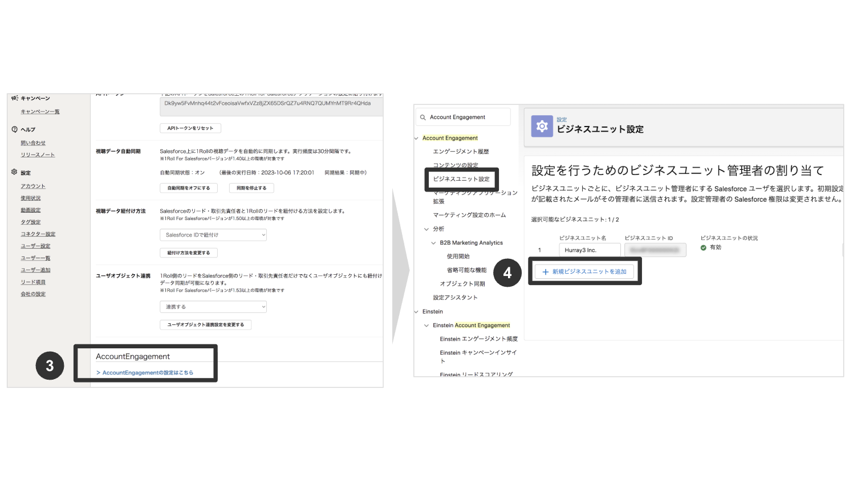Screen dimensions: 853x480
Task: Click the gear icon beside 設定 in sidebar
Action: tap(14, 172)
